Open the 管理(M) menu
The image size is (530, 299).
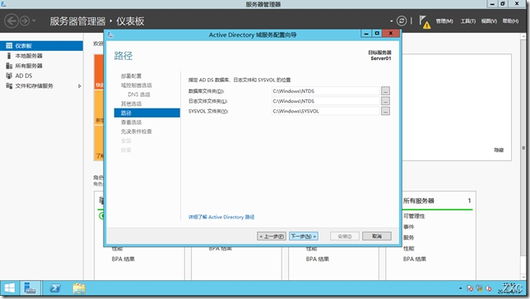(444, 21)
